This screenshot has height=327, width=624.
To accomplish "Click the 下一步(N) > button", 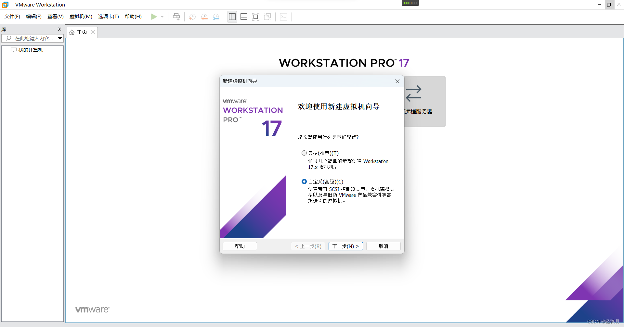I will [345, 246].
